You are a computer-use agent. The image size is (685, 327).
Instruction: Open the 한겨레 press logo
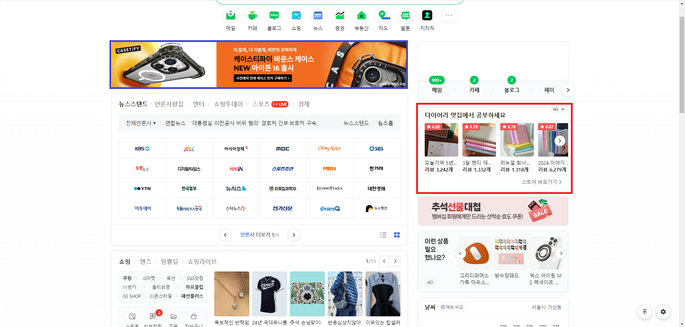(x=377, y=169)
